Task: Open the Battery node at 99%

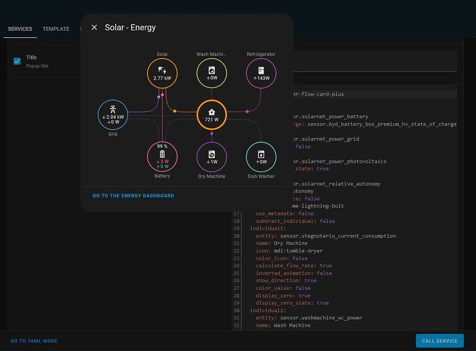Action: pos(162,157)
